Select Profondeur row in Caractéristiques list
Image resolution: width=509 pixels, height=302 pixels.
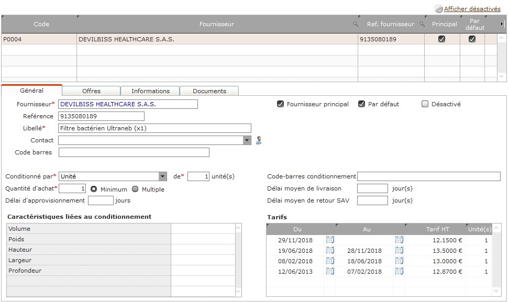tap(121, 271)
